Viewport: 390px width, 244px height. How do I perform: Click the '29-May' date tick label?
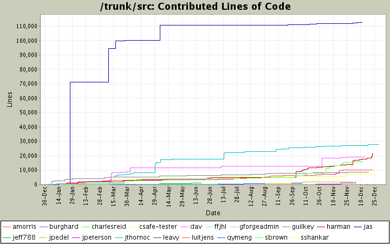183,196
